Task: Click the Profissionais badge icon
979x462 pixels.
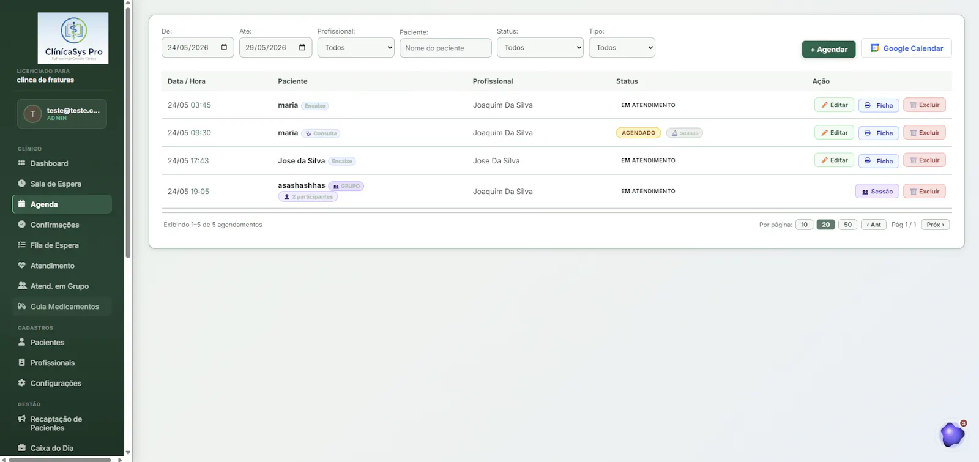Action: [22, 362]
